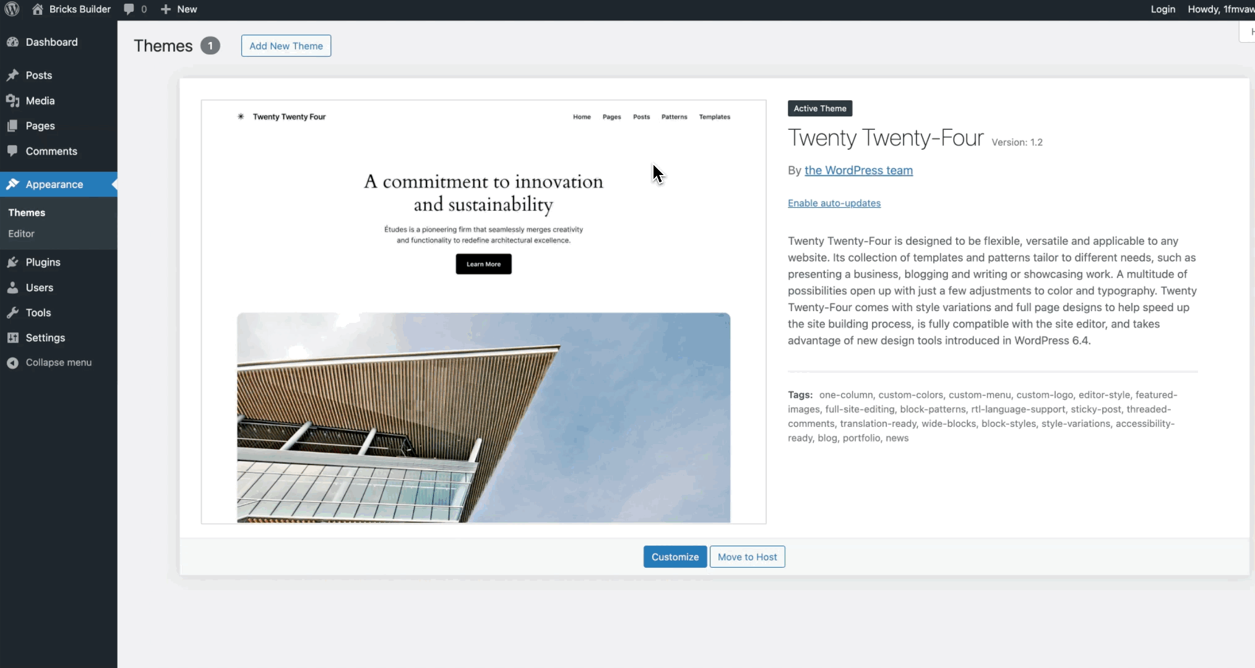The height and width of the screenshot is (668, 1255).
Task: Click the Customize button for active theme
Action: pos(675,557)
